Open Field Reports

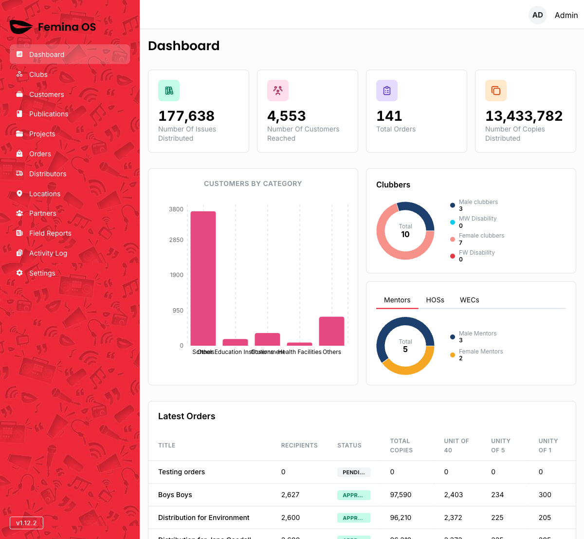pos(70,233)
